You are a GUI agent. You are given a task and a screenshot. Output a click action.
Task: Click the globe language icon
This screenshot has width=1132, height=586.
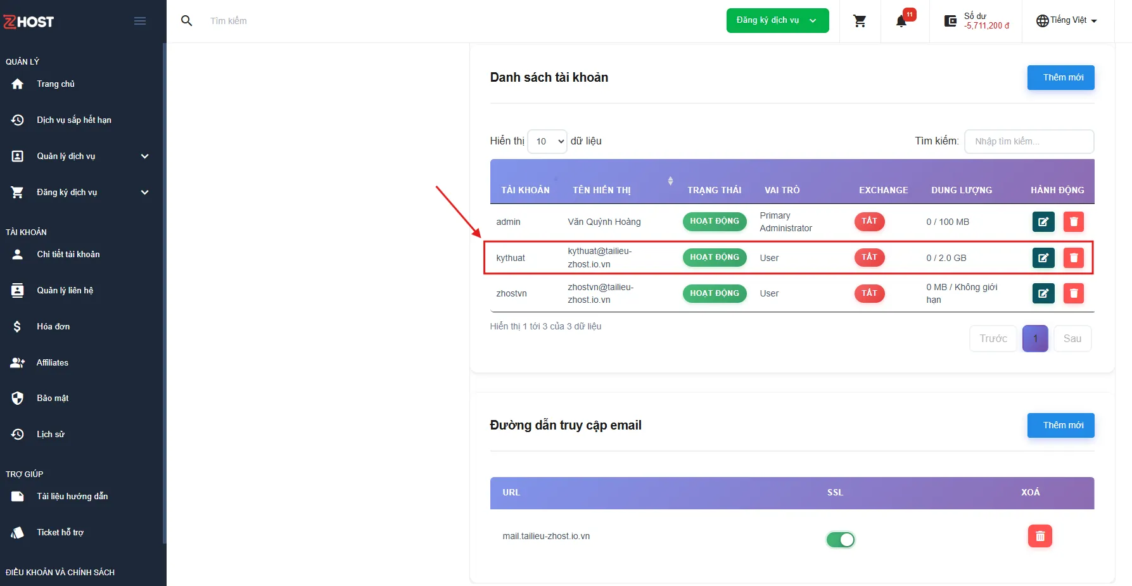click(1042, 21)
